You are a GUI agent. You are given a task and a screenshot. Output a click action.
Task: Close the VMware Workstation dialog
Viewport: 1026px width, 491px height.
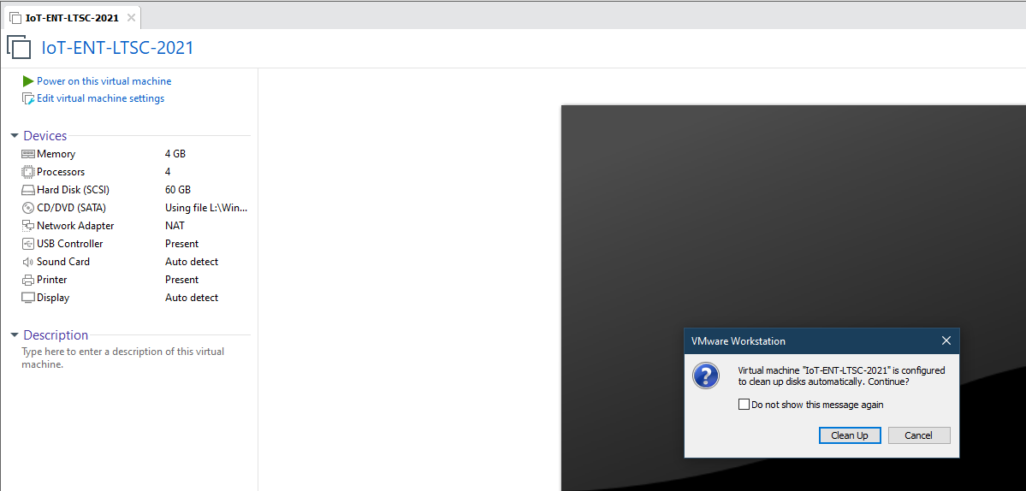[x=946, y=340]
